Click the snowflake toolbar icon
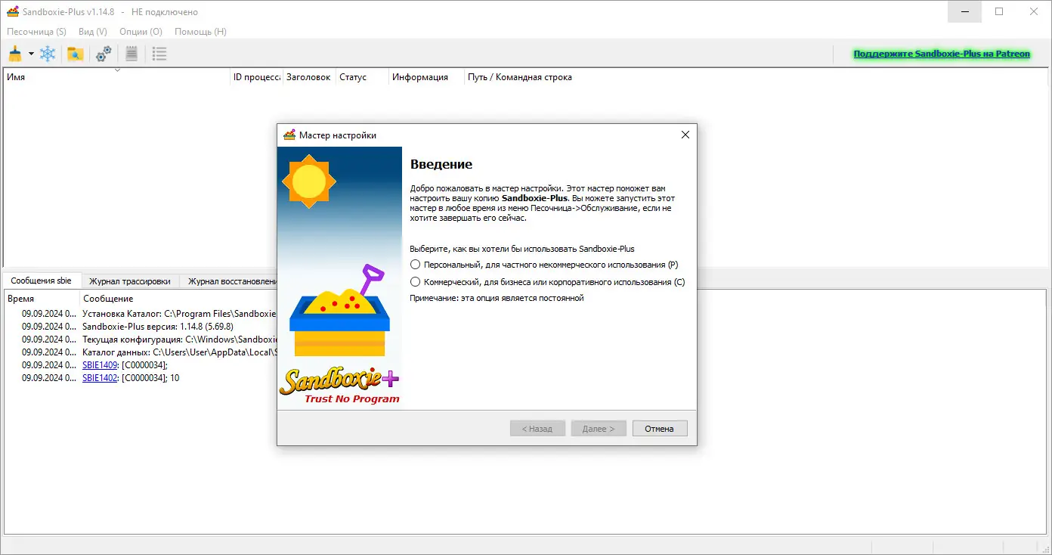 pos(48,54)
